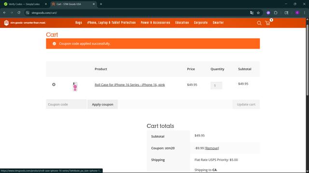The width and height of the screenshot is (309, 173).
Task: Click the '-$9.99' discount amount
Action: (199, 148)
